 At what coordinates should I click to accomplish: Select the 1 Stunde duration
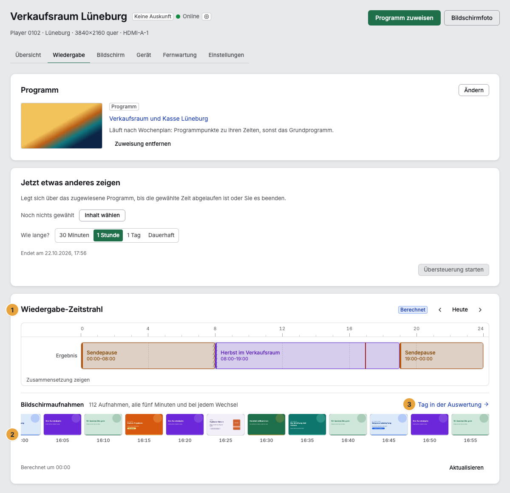tap(108, 235)
